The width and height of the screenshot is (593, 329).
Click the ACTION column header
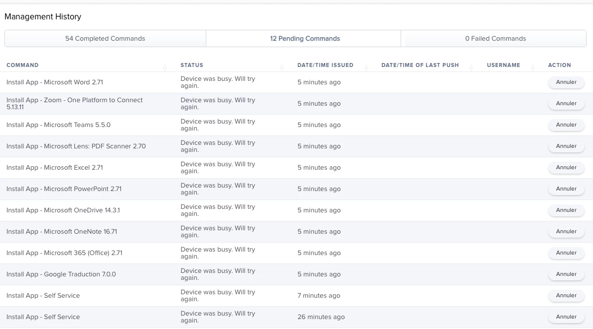pyautogui.click(x=559, y=65)
